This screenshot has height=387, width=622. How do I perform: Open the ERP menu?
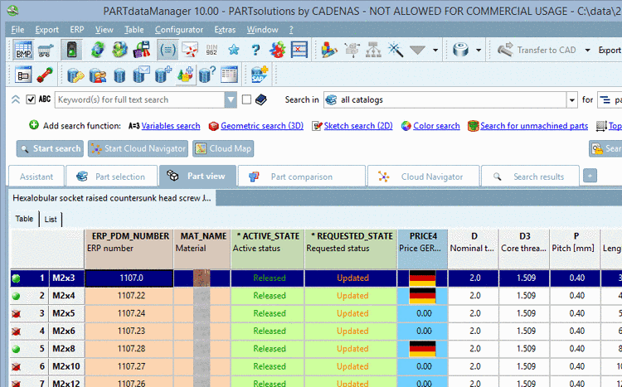[x=77, y=30]
